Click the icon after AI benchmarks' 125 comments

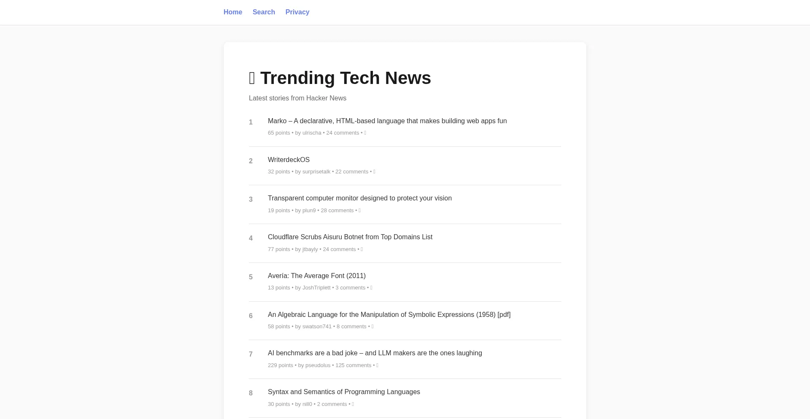(x=377, y=365)
